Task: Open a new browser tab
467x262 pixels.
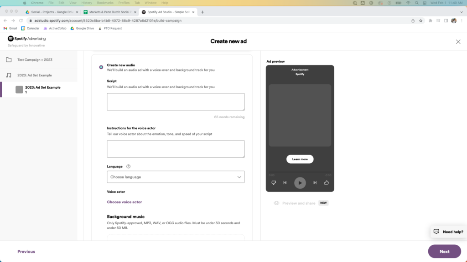Action: (x=202, y=12)
